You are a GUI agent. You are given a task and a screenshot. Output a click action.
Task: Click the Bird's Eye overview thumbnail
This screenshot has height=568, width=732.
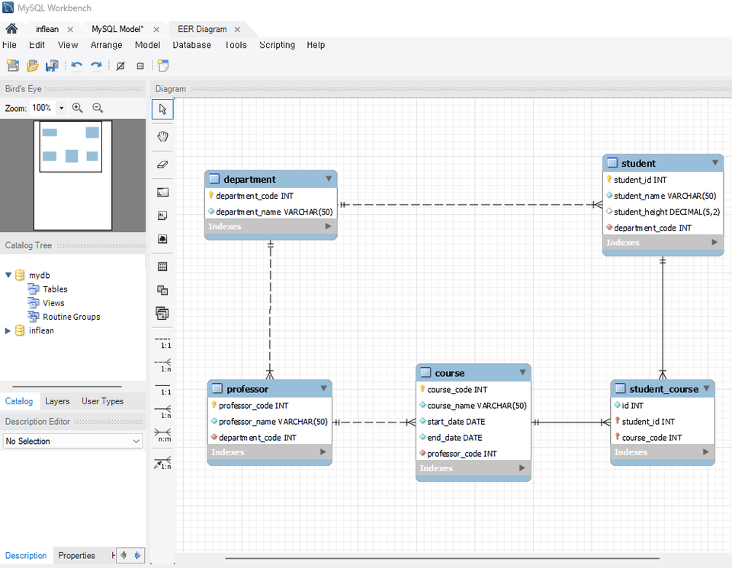pyautogui.click(x=73, y=175)
